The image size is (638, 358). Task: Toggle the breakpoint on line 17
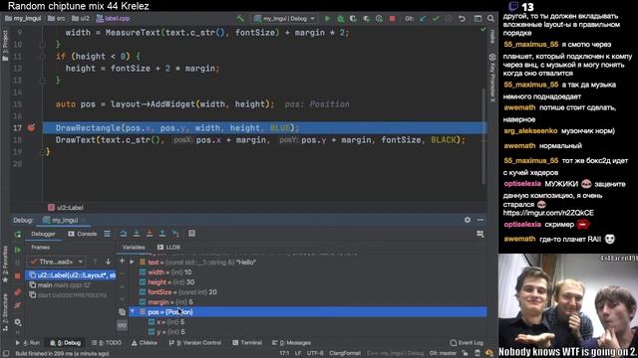coord(31,128)
